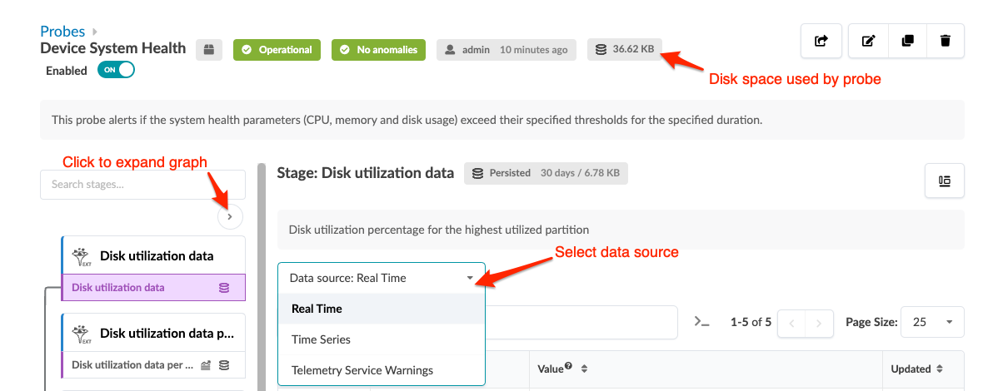Select Telemetry Service Warnings option
1003x391 pixels.
tap(362, 370)
